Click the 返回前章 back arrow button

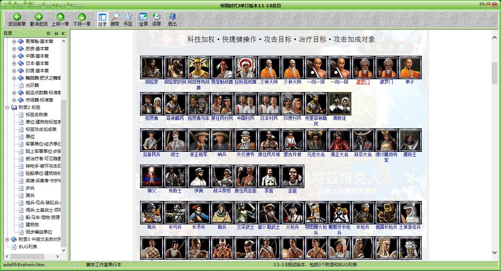point(17,19)
